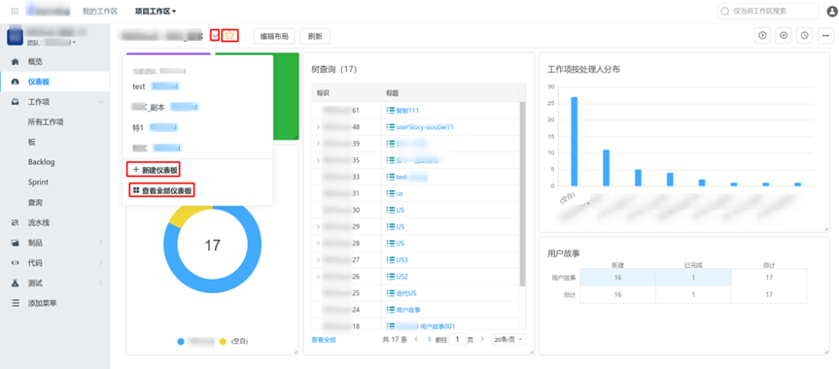Go to next page arrow in pagination
839x369 pixels.
[x=482, y=339]
